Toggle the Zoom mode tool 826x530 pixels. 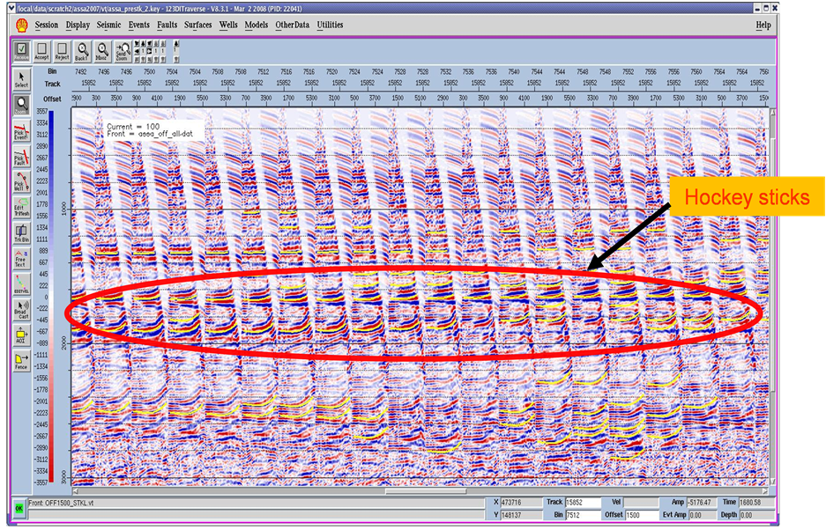click(19, 106)
